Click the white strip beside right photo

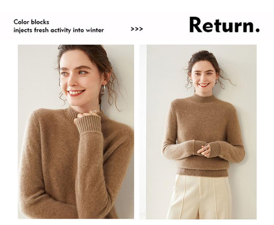coord(143,132)
